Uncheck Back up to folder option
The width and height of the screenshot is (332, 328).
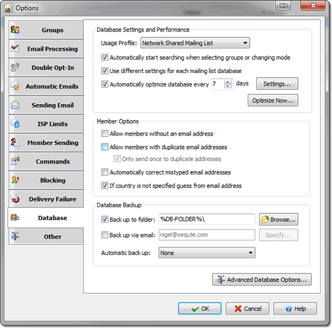click(104, 219)
